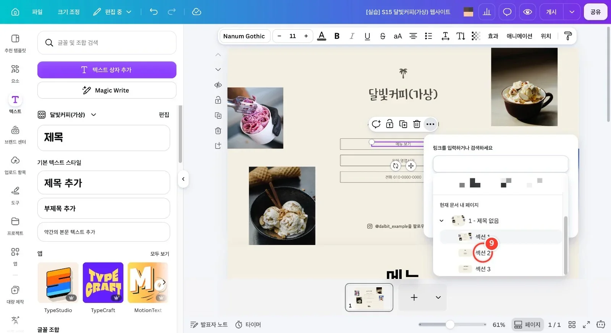The width and height of the screenshot is (611, 333).
Task: Show next apps with carousel arrow
Action: [164, 282]
